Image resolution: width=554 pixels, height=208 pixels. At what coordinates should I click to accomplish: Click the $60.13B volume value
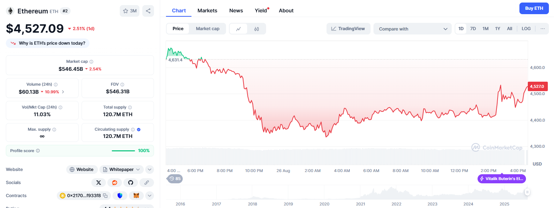[x=29, y=92]
